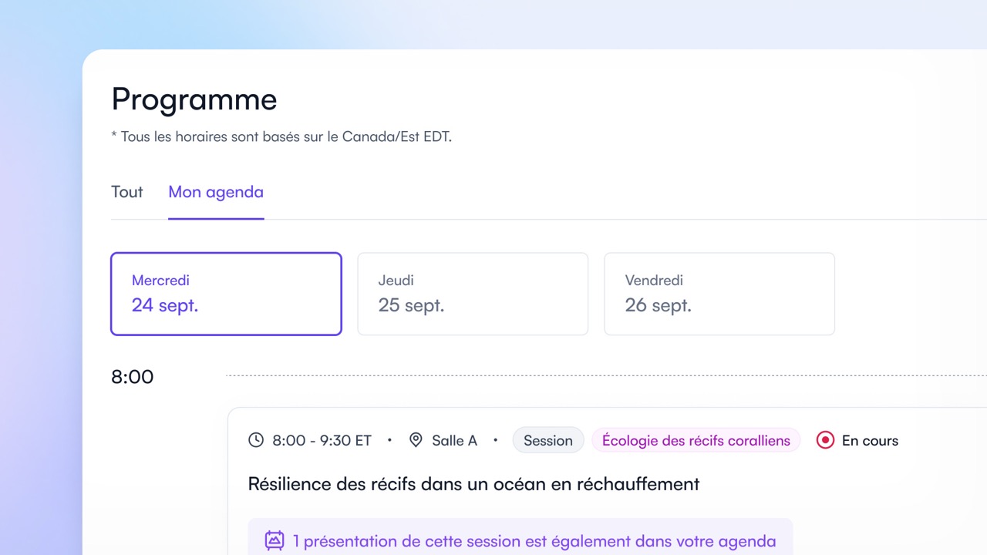Viewport: 987px width, 555px height.
Task: Click the Salle A location text
Action: 454,439
